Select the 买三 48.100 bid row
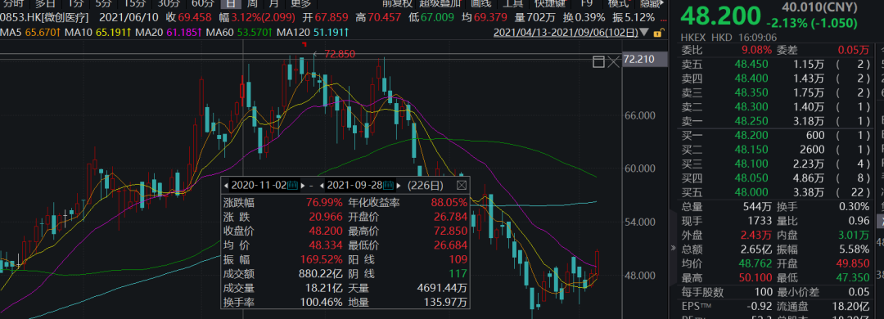Viewport: 884px width, 319px height. tap(777, 164)
